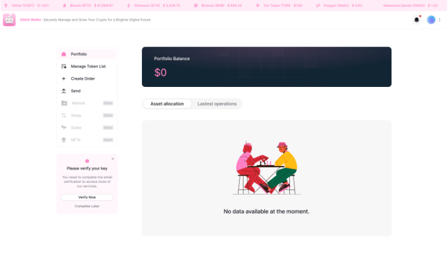Click the Manage Token List icon
The width and height of the screenshot is (448, 259).
64,66
